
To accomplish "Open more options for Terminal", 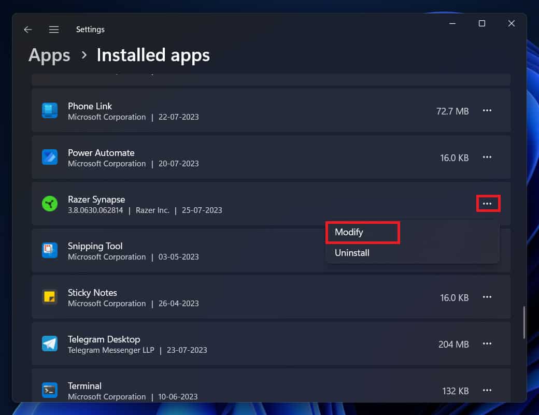I will click(x=487, y=391).
